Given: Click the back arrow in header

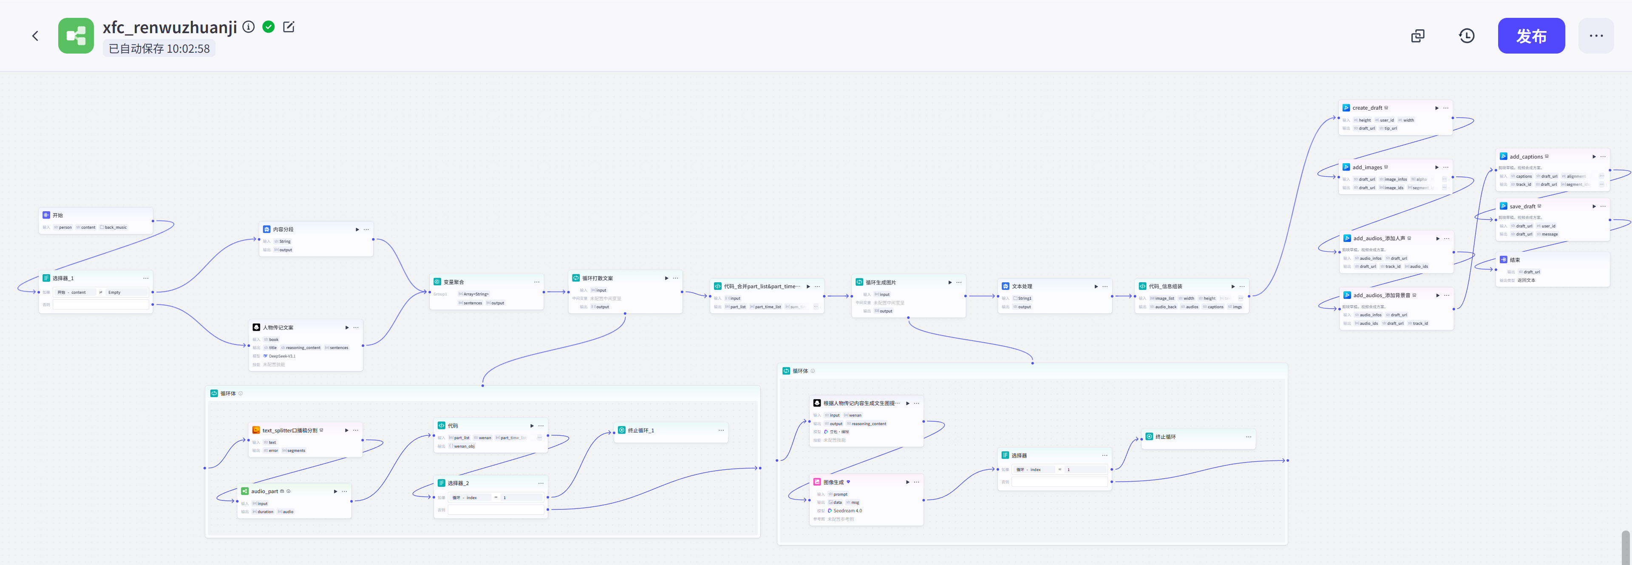Looking at the screenshot, I should (x=35, y=36).
